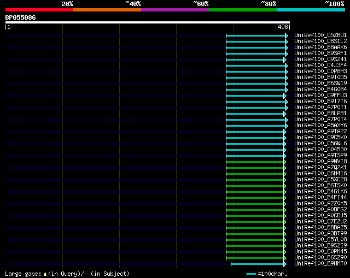Open hit UniRef100_B6SZ90
This screenshot has height=278, width=350.
[320, 258]
